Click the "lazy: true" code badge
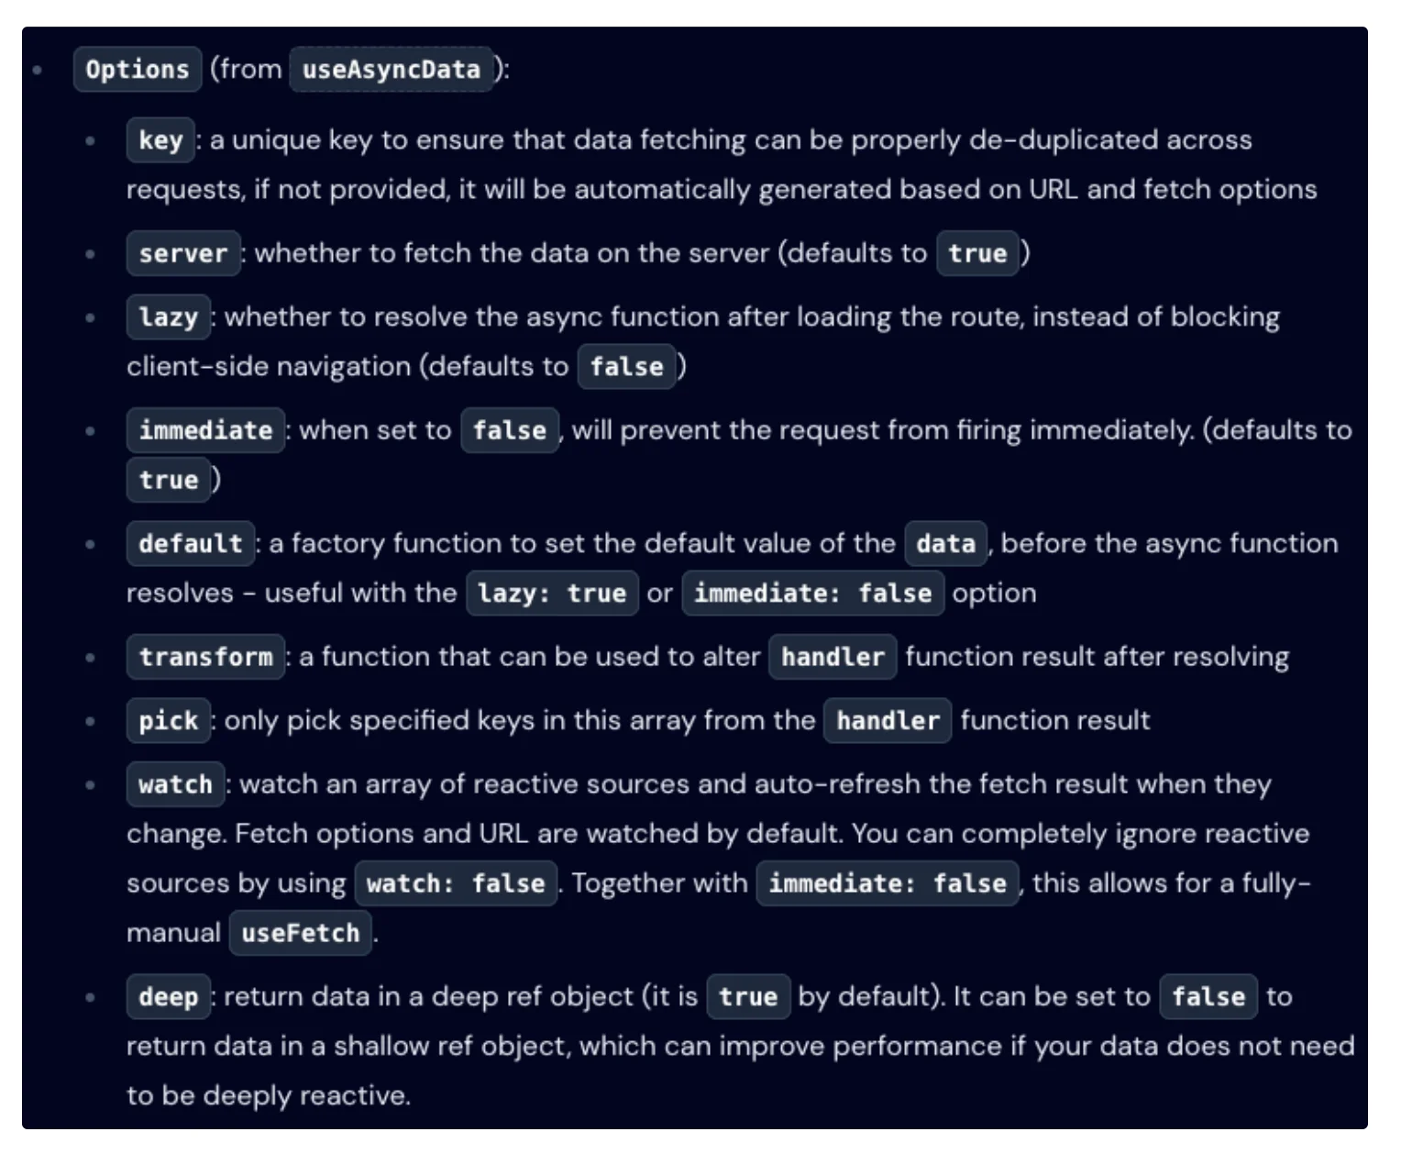Screen dimensions: 1412x1154 [552, 594]
